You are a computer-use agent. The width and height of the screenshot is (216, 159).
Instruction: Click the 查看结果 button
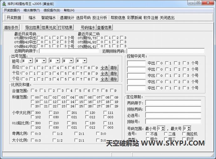point(104,28)
